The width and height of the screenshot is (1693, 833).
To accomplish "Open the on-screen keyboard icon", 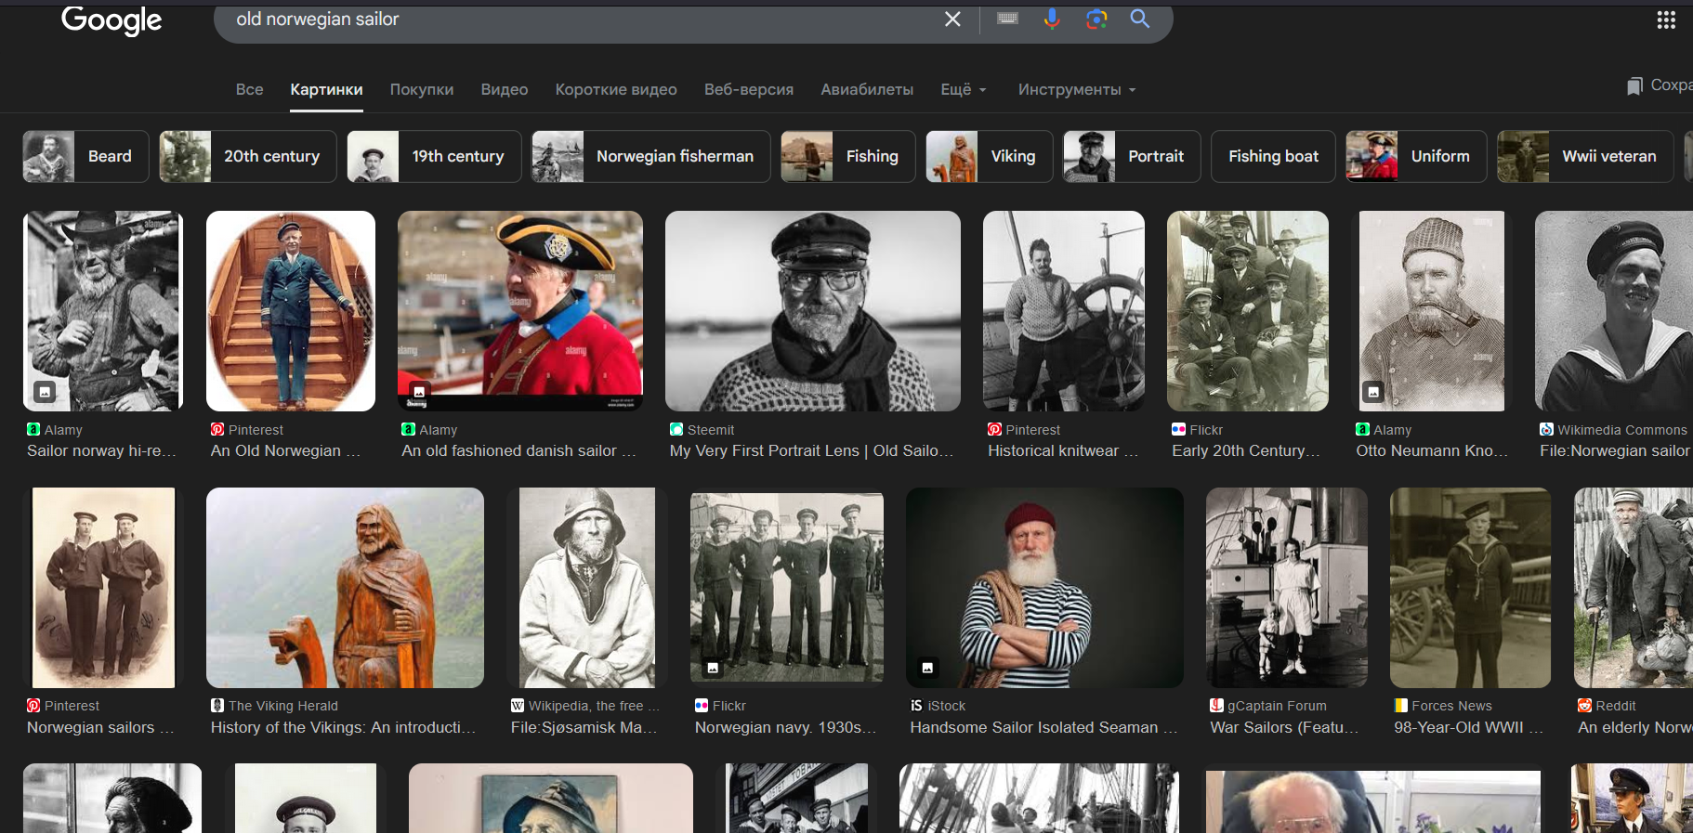I will [1007, 19].
